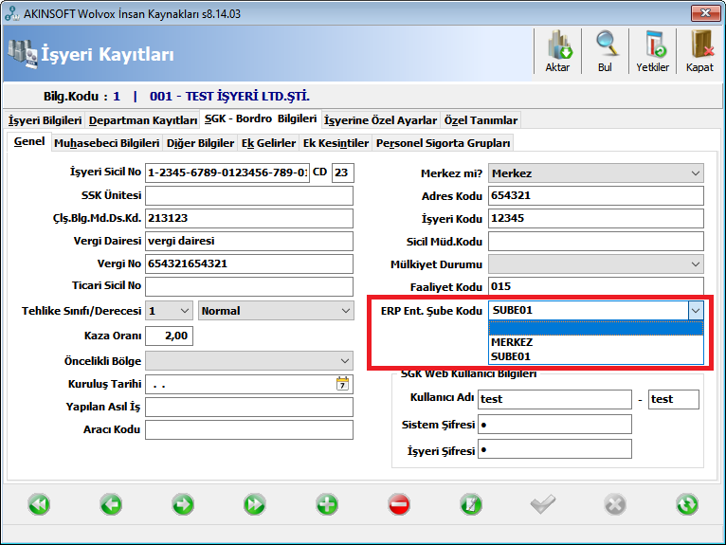Select the Genel sub-tab
Screen dimensions: 726x545
[29, 141]
